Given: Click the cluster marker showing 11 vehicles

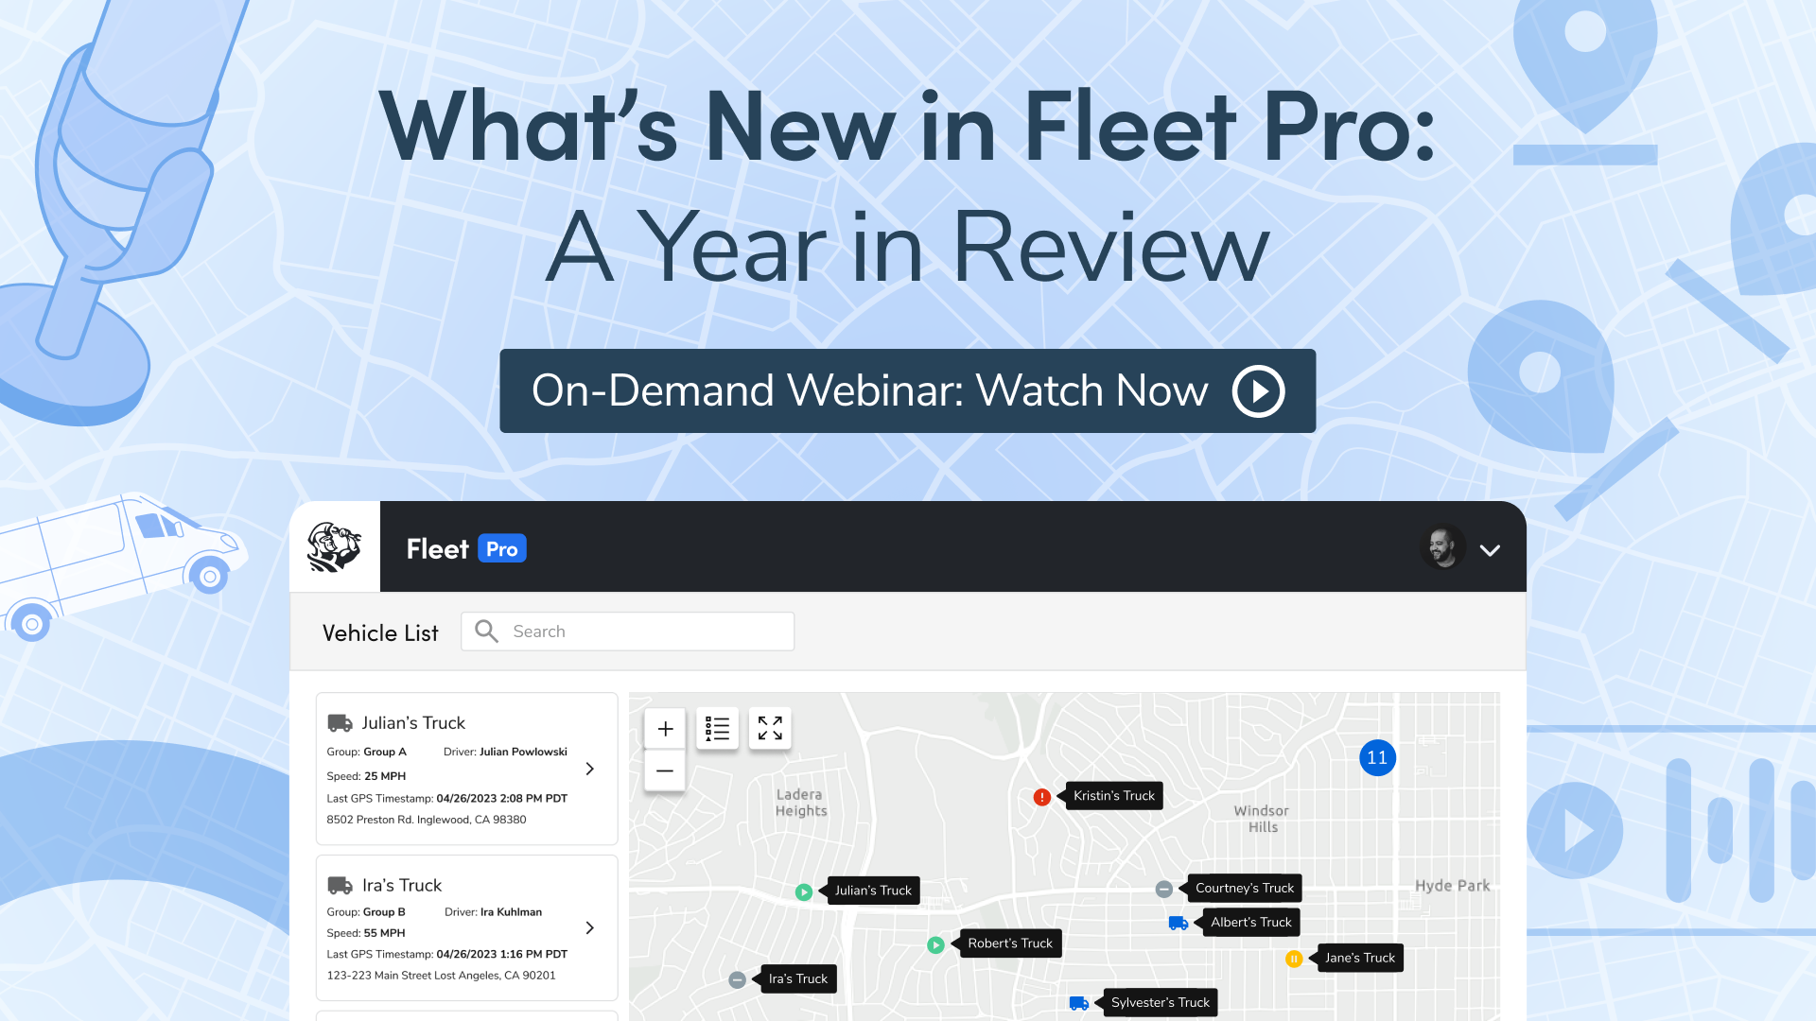Looking at the screenshot, I should click(x=1377, y=757).
